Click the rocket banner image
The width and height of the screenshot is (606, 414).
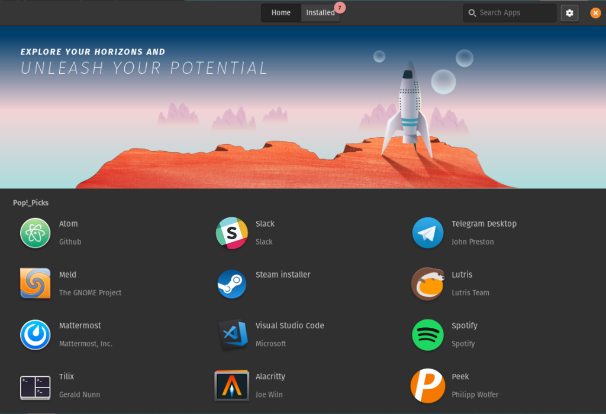pos(303,107)
